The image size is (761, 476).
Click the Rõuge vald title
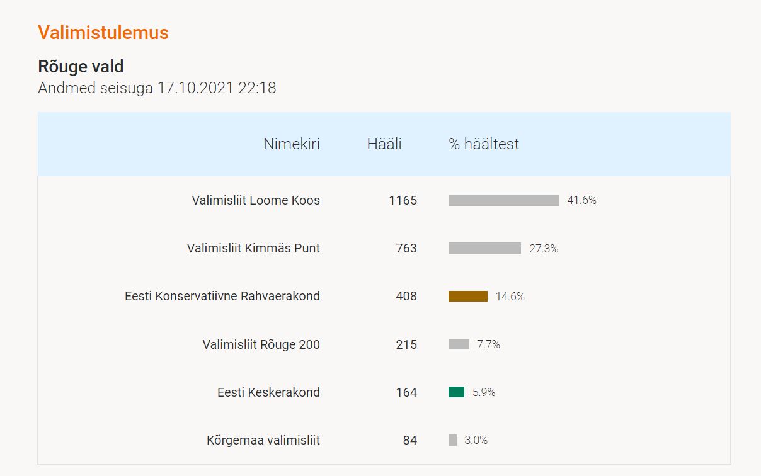[x=81, y=66]
